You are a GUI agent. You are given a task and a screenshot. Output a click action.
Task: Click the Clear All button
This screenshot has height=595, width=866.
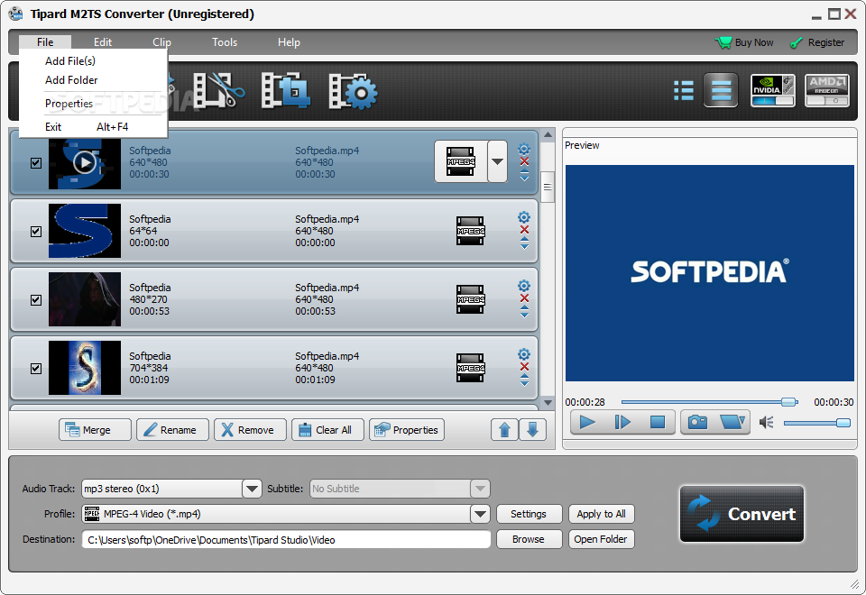click(x=327, y=429)
